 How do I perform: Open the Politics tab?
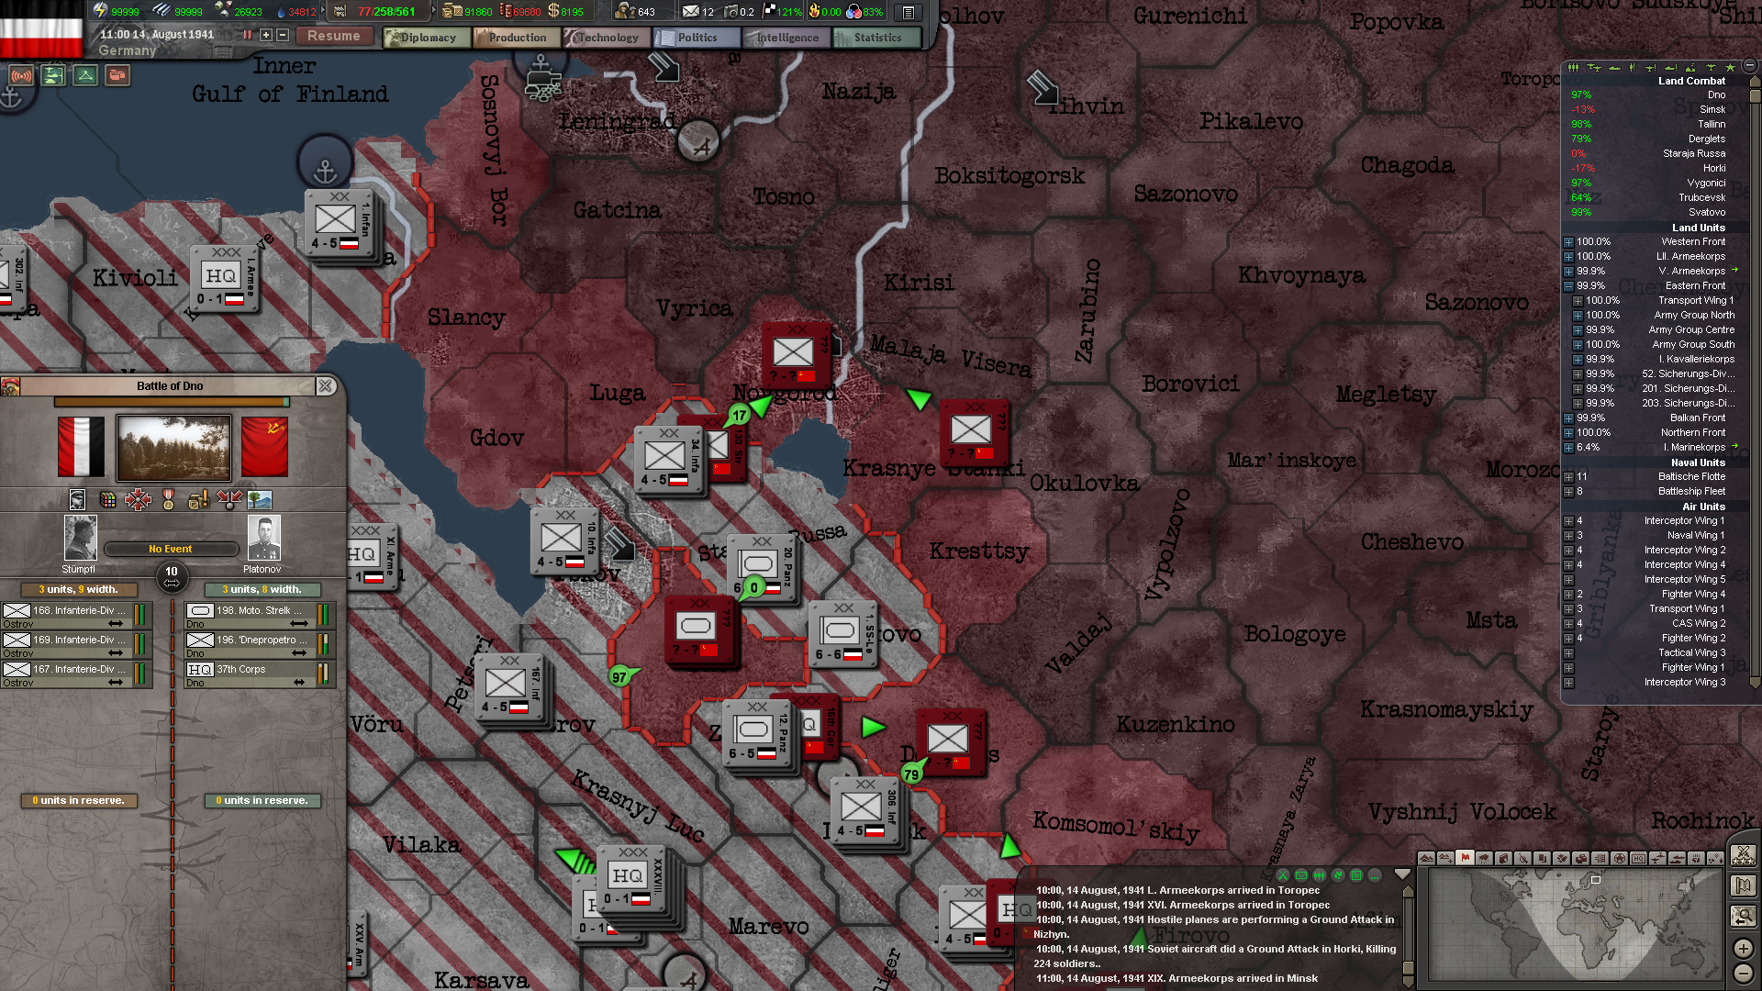click(697, 38)
